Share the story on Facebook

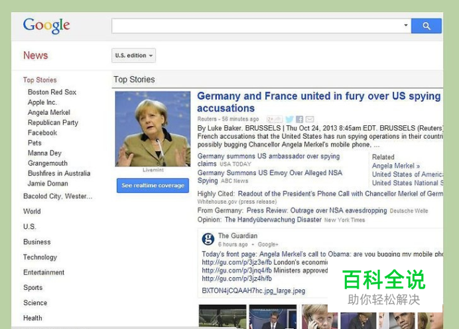pos(299,119)
